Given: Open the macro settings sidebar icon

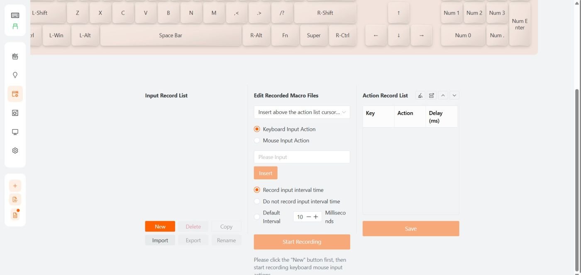Looking at the screenshot, I should [15, 94].
